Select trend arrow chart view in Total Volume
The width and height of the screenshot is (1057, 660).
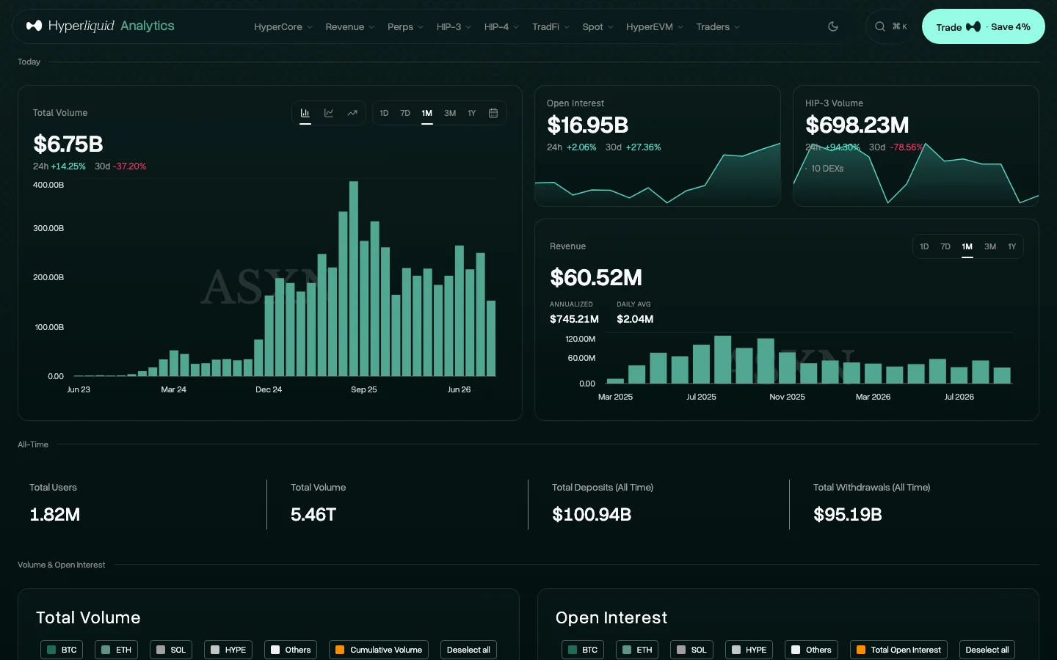(352, 113)
